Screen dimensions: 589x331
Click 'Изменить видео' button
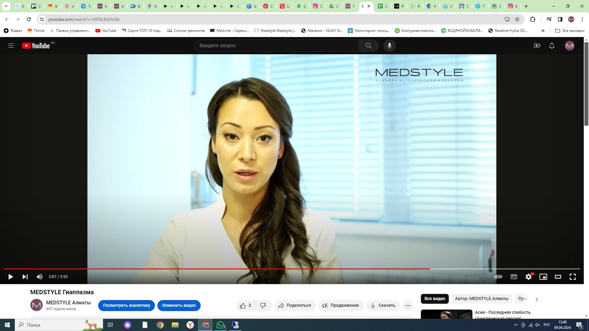click(179, 306)
